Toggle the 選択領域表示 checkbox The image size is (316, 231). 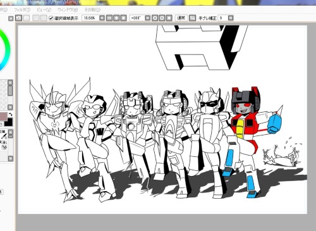pos(51,18)
